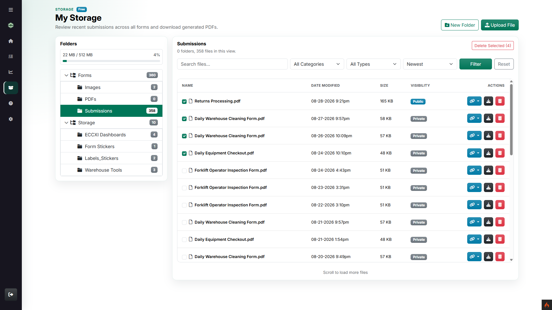Open the All Types dropdown
The width and height of the screenshot is (552, 310).
(373, 64)
